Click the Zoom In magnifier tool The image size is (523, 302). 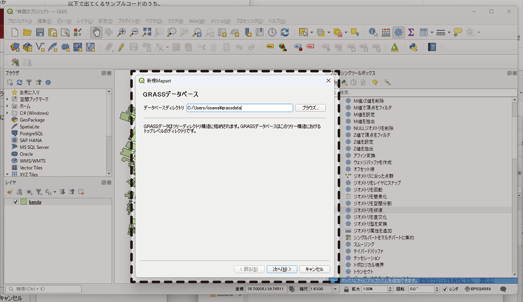pyautogui.click(x=122, y=33)
